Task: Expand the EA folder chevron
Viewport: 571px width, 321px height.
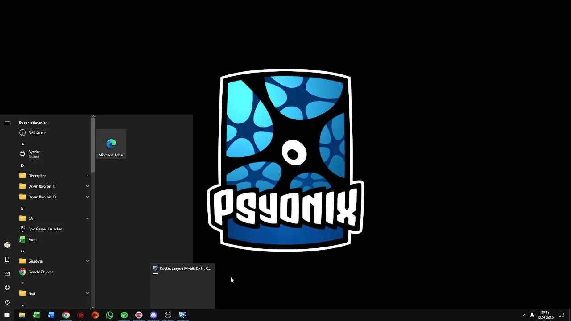Action: point(87,218)
